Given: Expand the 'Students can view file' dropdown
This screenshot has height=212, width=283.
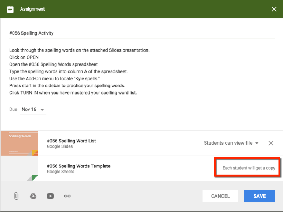Looking at the screenshot, I should coord(231,143).
